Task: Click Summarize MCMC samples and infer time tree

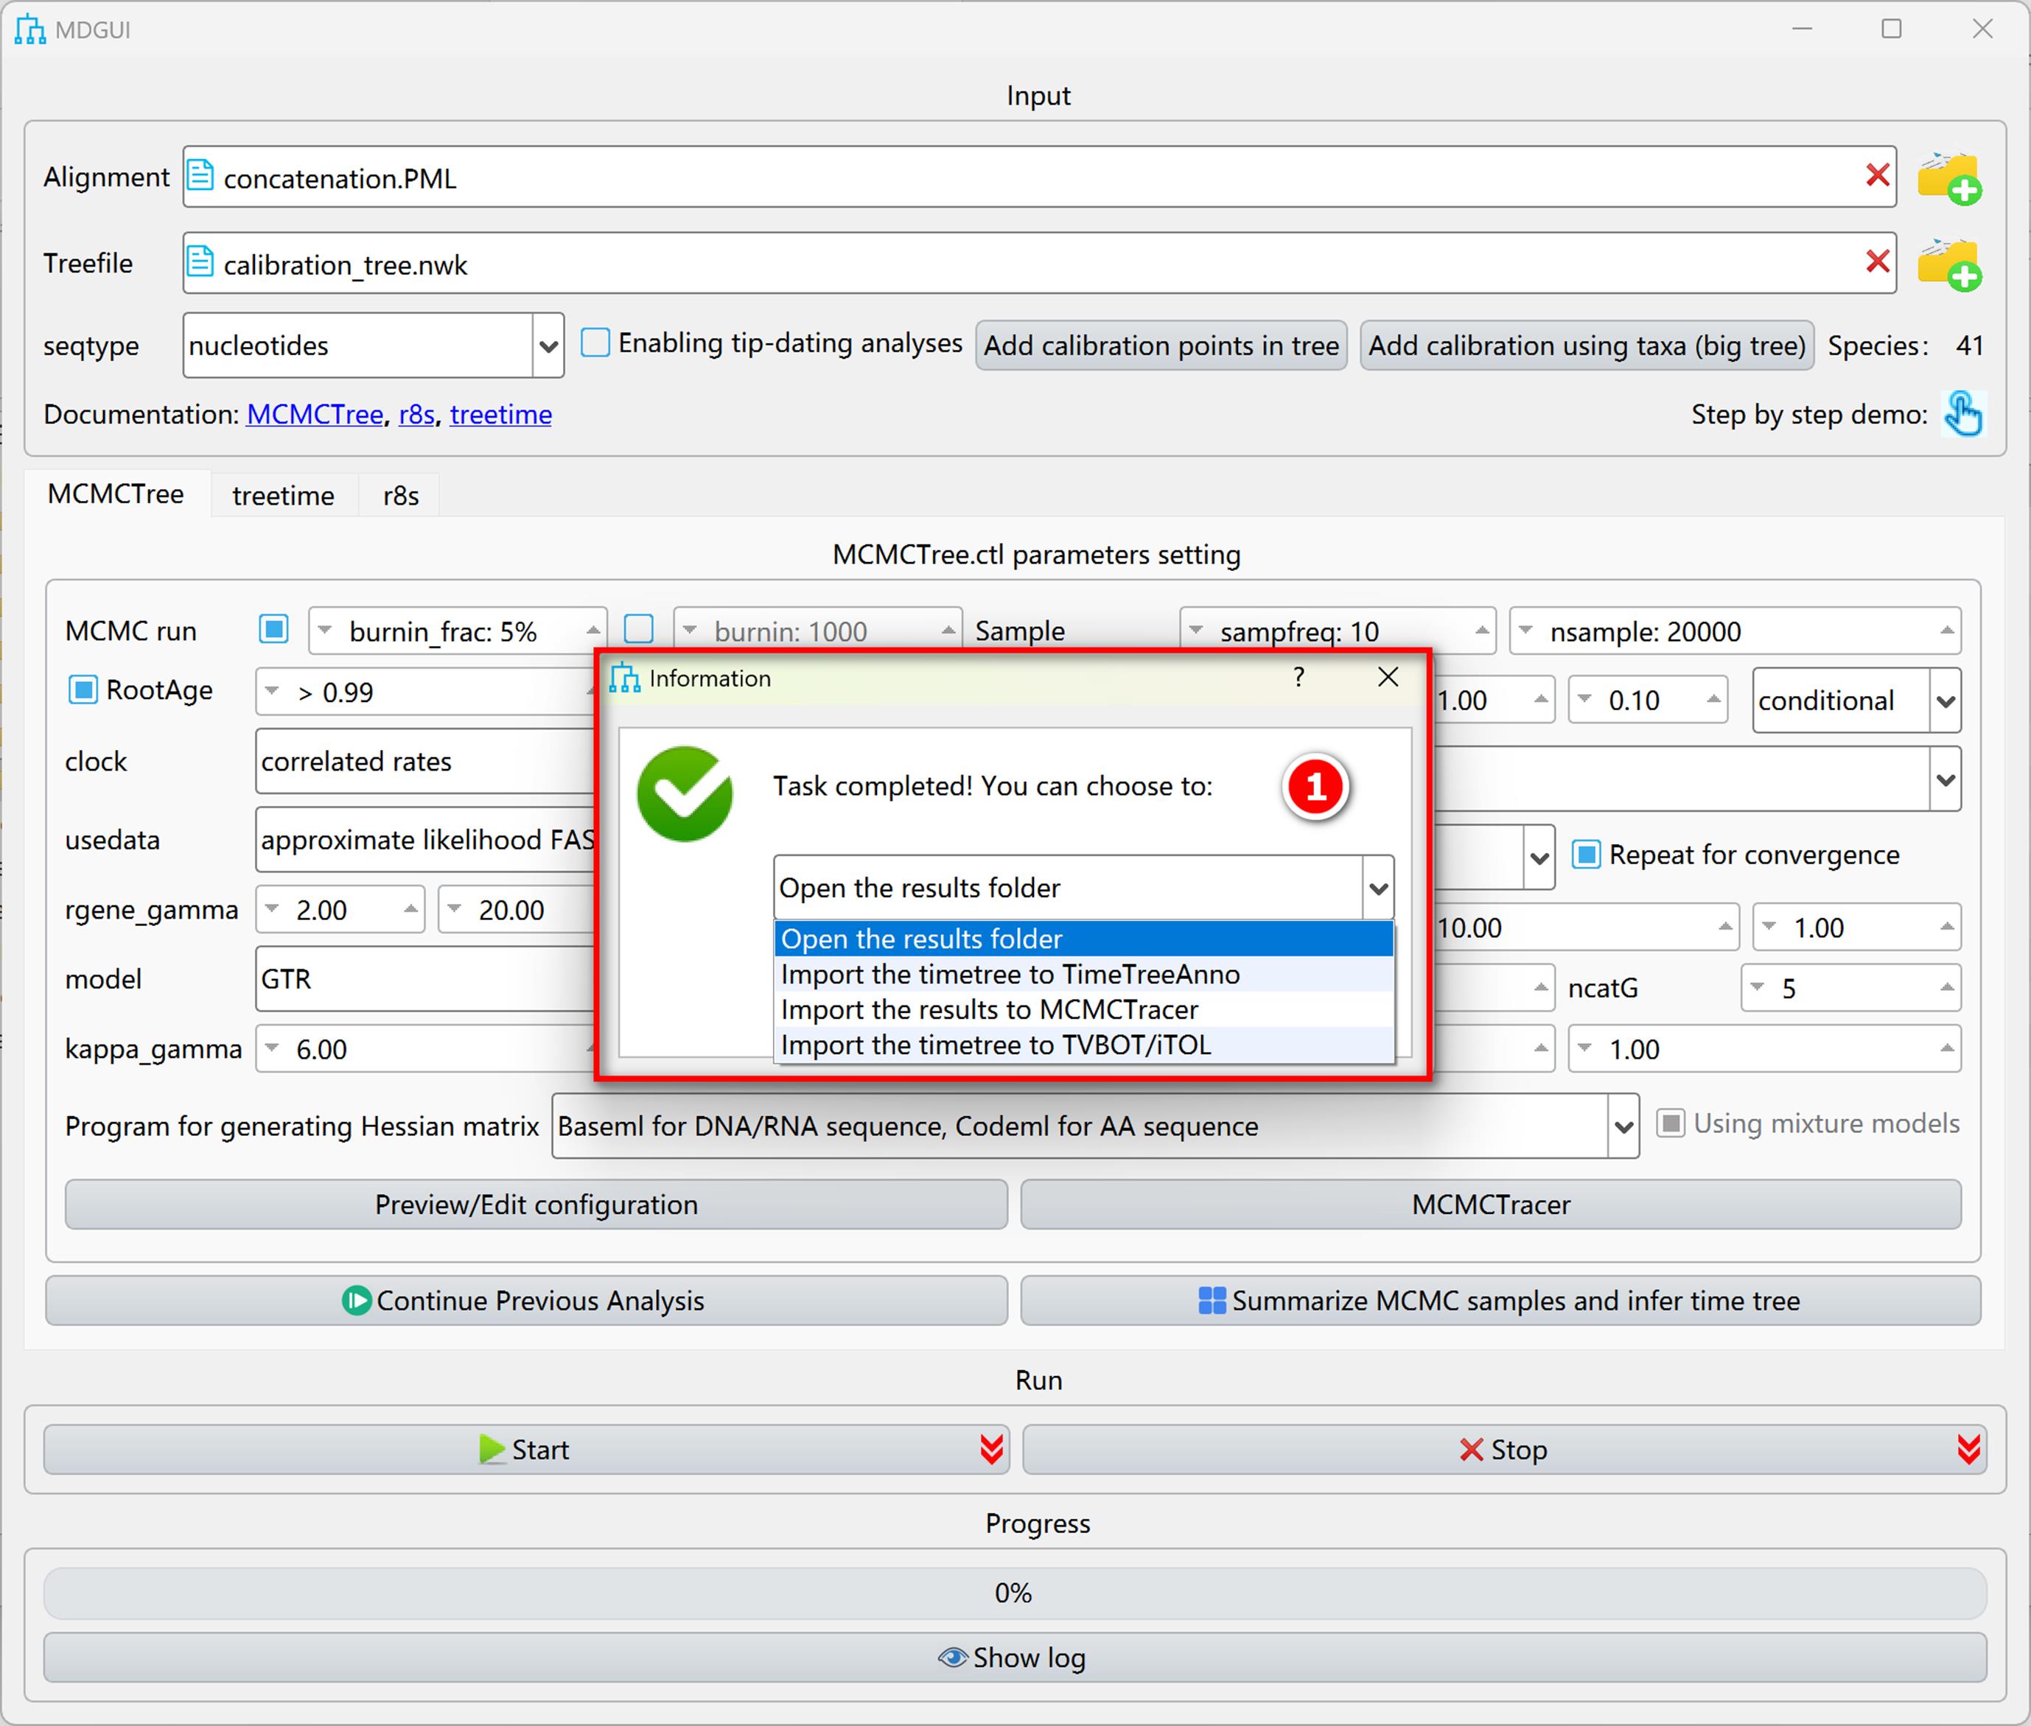Action: [x=1500, y=1300]
